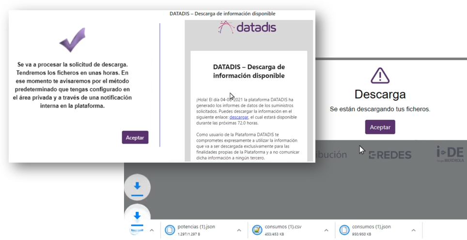Click the purple checkmark icon
467x240 pixels.
coord(72,40)
